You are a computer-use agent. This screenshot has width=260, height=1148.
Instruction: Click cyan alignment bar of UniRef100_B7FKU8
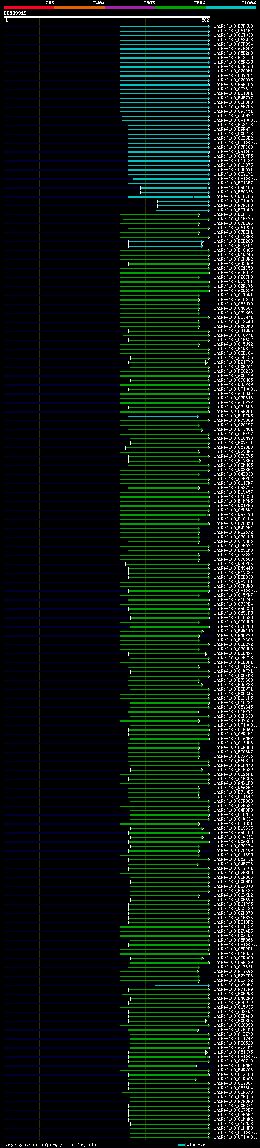click(165, 26)
